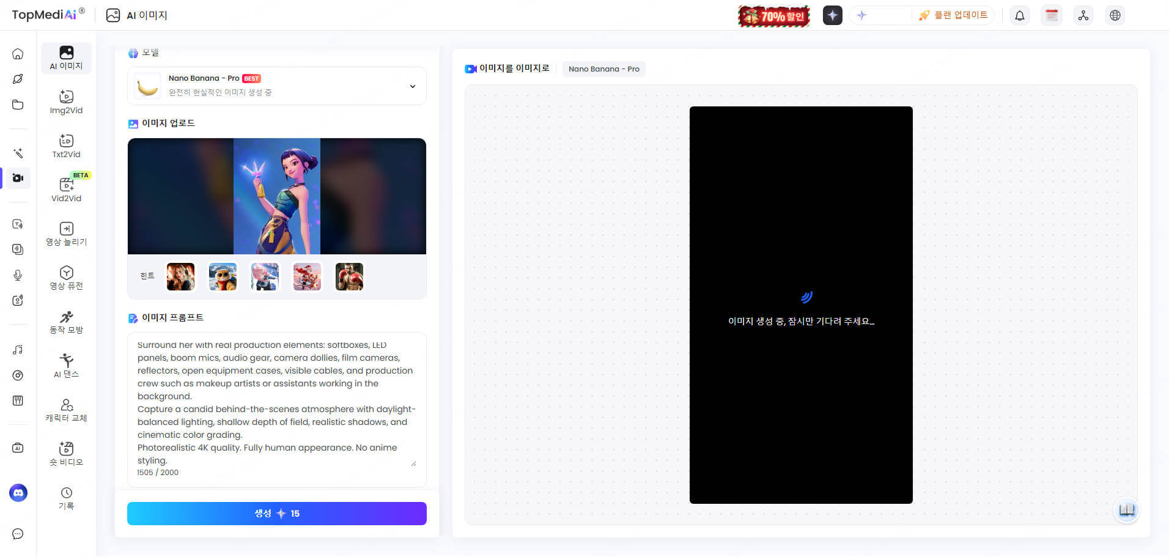
Task: Select the Vid2Vid beta tool
Action: pos(66,190)
